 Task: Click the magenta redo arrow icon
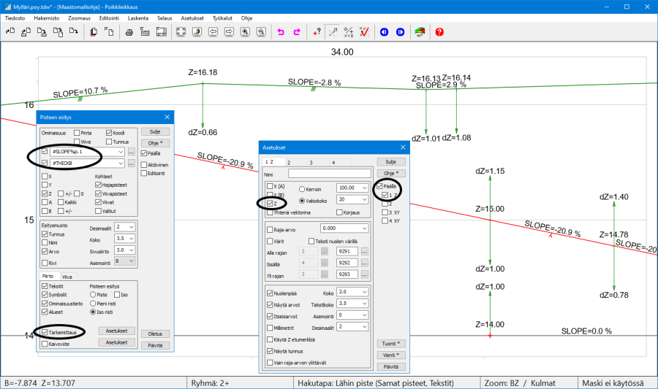[297, 32]
